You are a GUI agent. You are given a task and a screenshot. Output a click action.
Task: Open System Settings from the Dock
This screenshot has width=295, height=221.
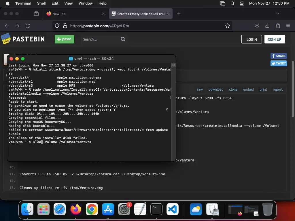point(124,209)
